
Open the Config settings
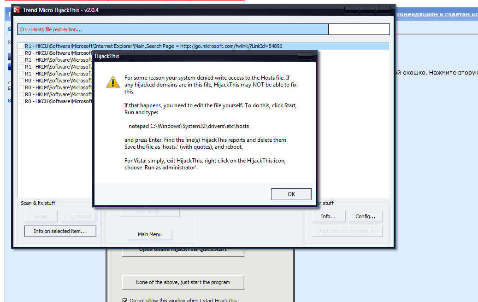point(365,216)
